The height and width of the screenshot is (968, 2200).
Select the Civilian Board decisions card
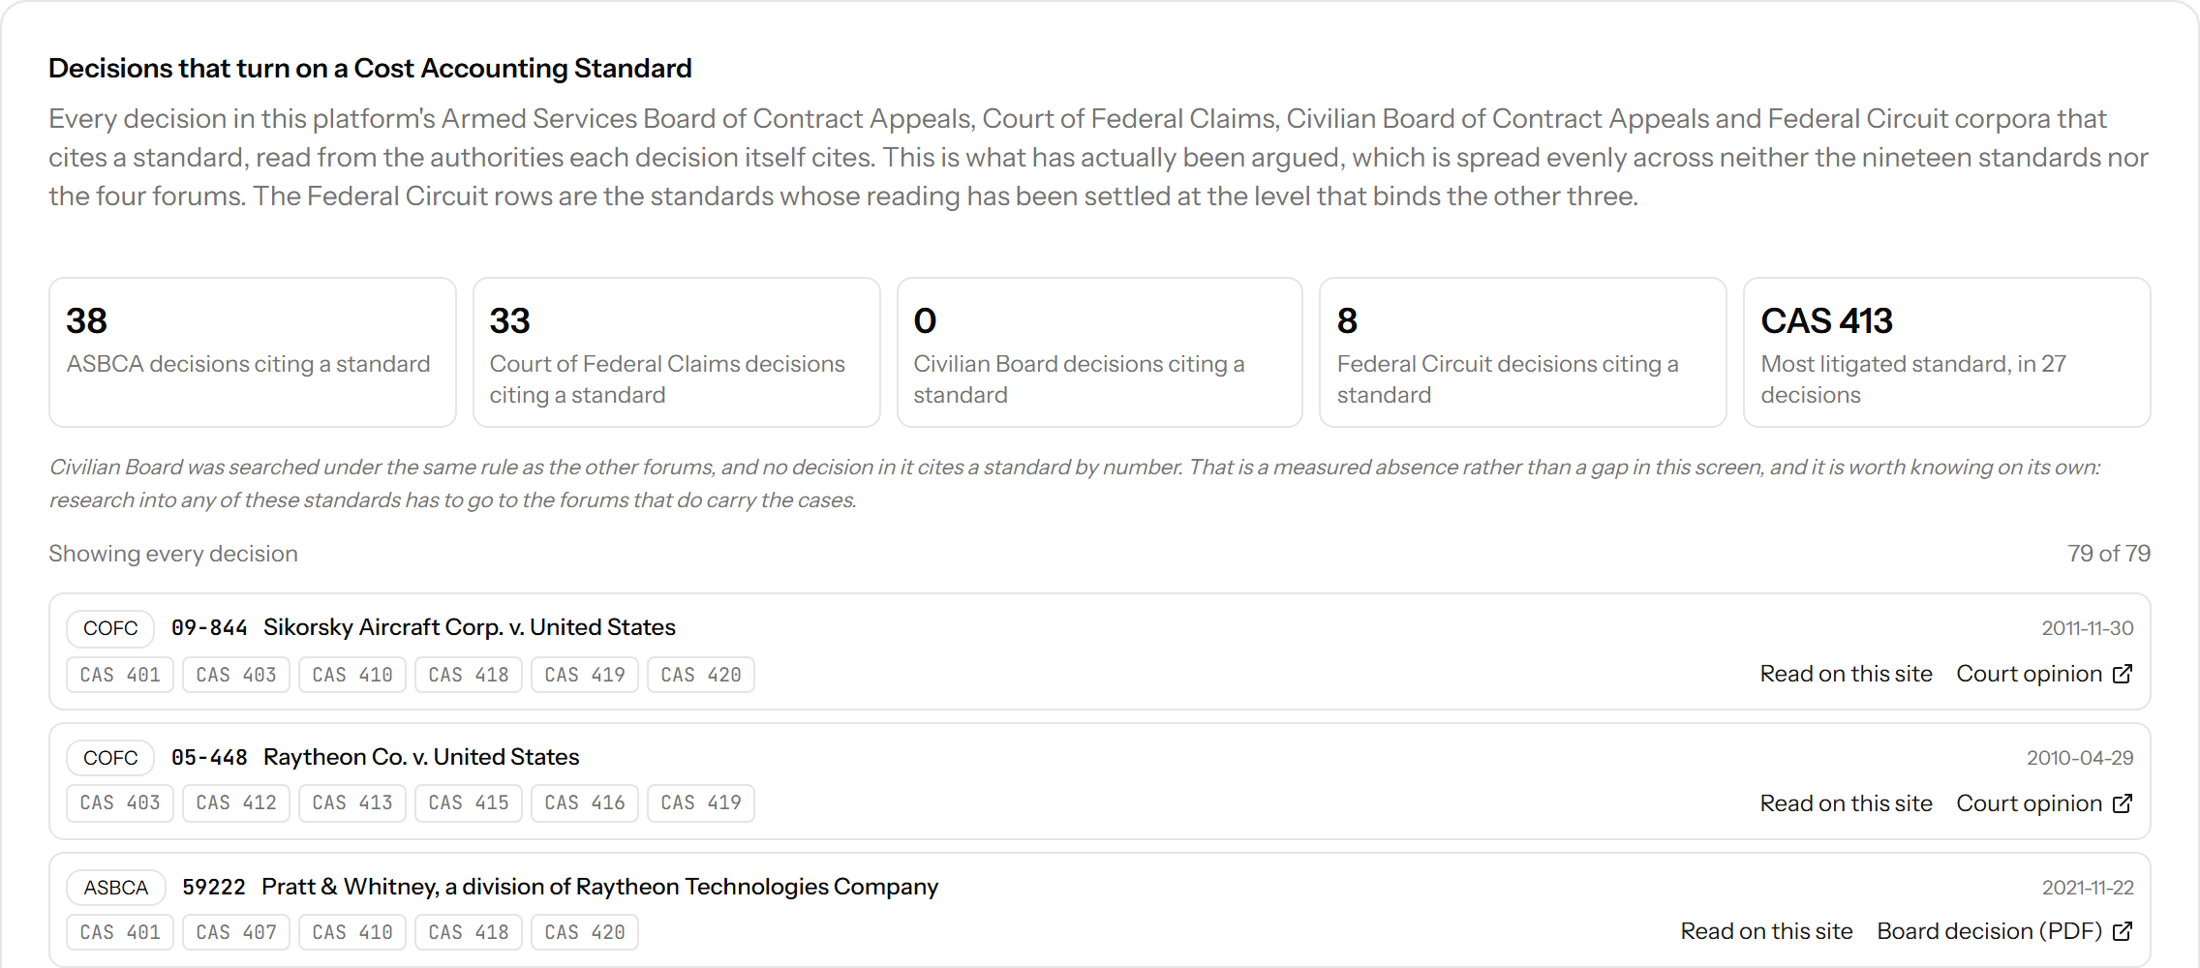[x=1100, y=352]
